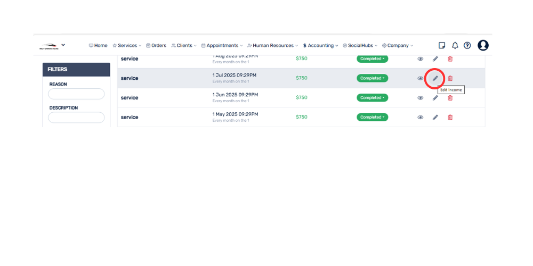Open the help question mark icon
Image resolution: width=533 pixels, height=266 pixels.
[x=467, y=46]
